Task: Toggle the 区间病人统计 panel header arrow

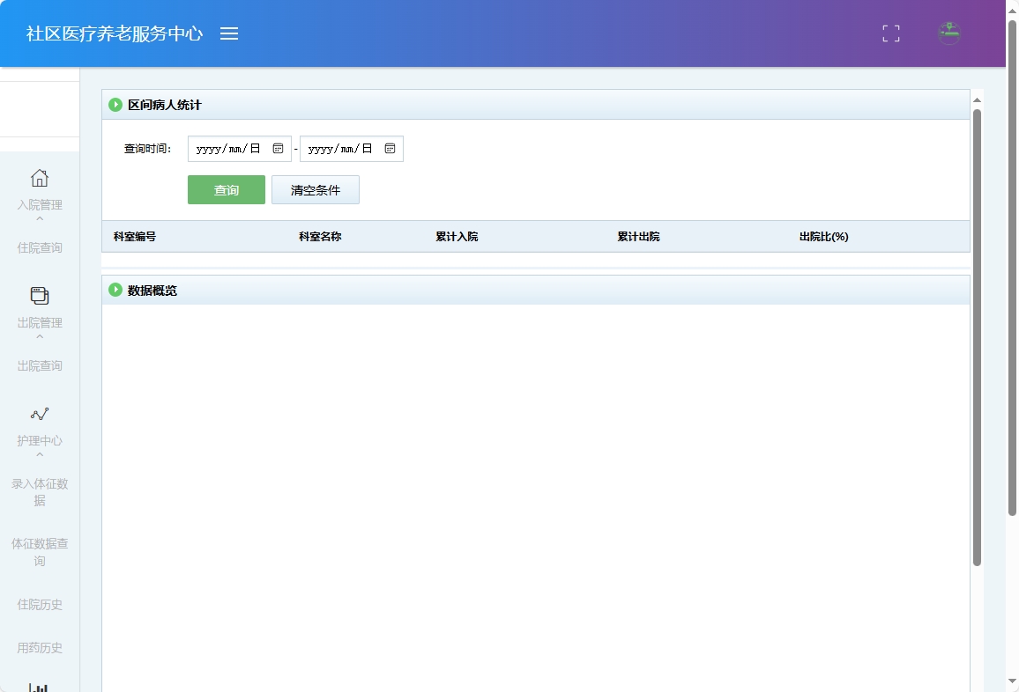Action: [x=115, y=105]
